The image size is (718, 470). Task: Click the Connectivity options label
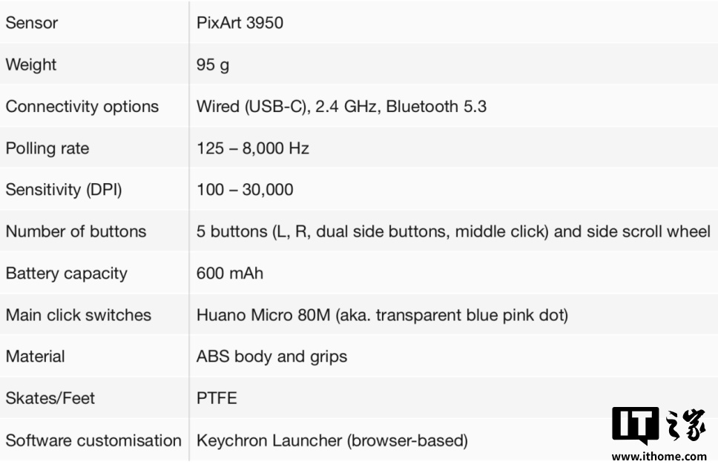82,106
